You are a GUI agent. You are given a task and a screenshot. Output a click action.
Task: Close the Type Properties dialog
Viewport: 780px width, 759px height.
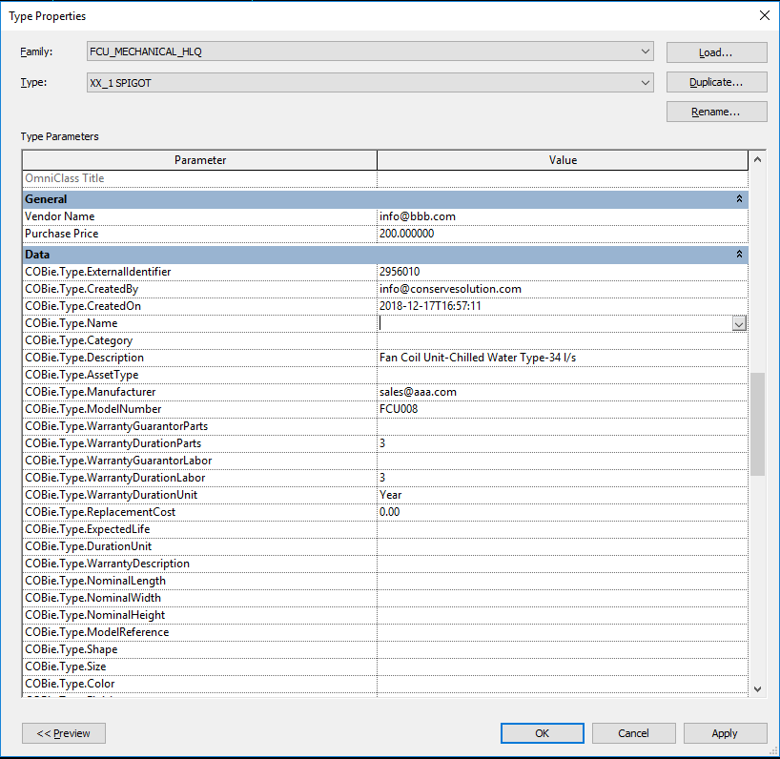coord(763,15)
